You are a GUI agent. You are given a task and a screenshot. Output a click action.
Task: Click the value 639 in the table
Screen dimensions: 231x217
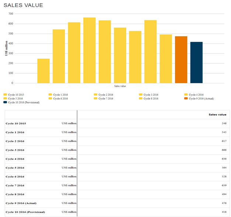[x=224, y=185]
